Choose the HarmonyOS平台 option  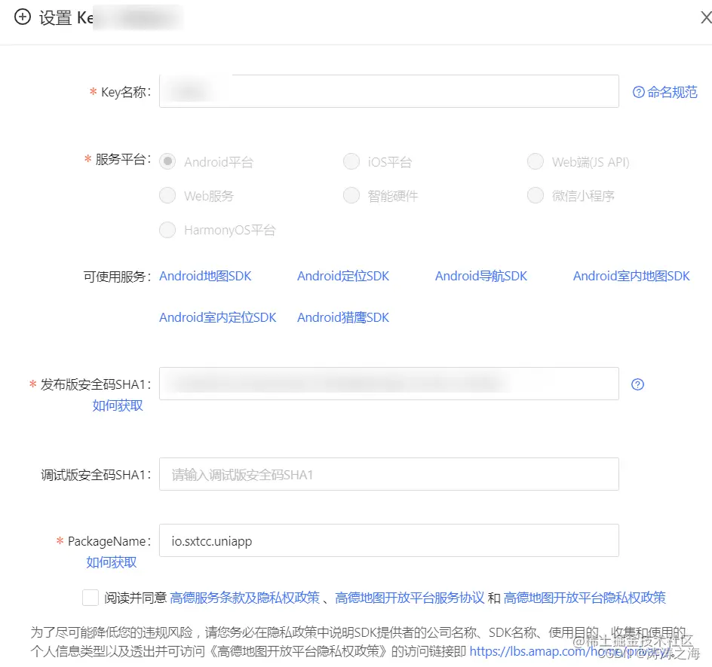click(x=167, y=230)
